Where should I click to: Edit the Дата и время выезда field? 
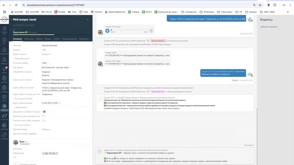[x=50, y=103]
